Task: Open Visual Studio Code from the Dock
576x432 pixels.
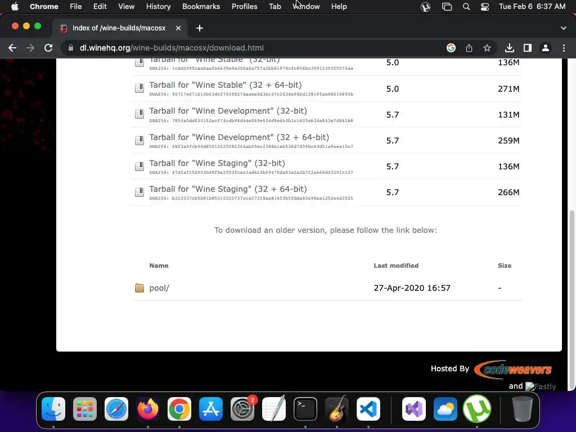Action: click(368, 409)
